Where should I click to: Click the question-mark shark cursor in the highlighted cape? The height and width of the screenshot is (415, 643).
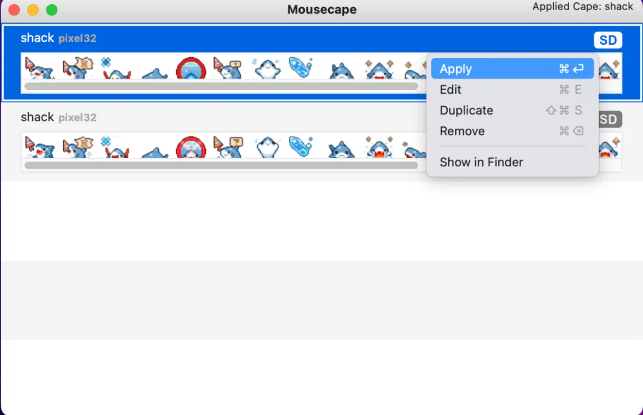[x=227, y=68]
